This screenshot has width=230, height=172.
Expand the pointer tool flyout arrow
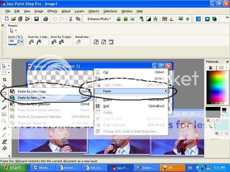pos(9,66)
